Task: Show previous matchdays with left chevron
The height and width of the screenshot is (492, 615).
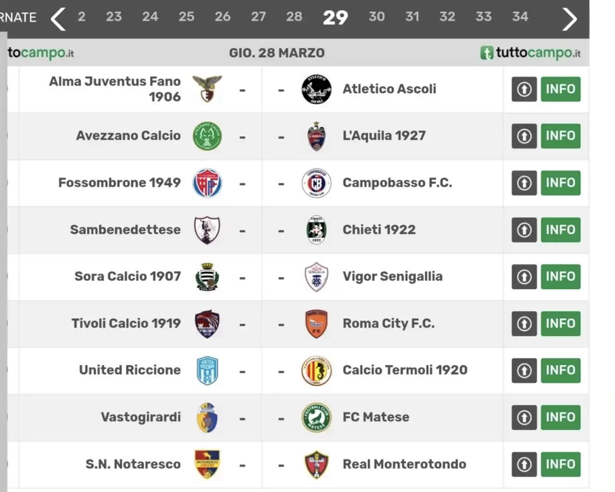Action: click(58, 19)
